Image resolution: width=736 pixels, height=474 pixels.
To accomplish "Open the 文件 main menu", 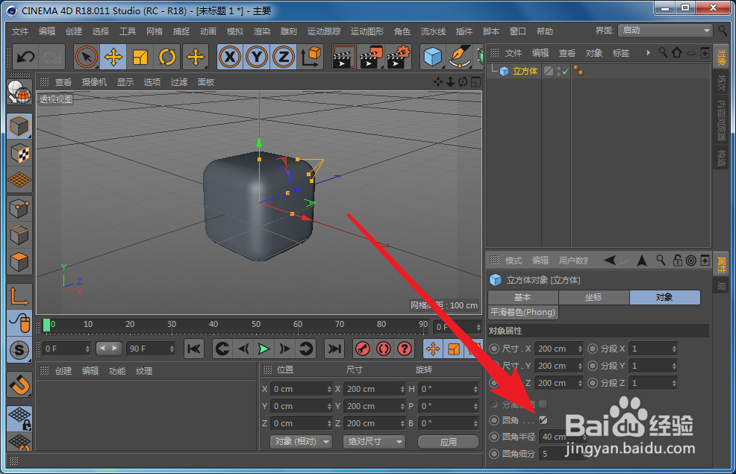I will pyautogui.click(x=20, y=31).
